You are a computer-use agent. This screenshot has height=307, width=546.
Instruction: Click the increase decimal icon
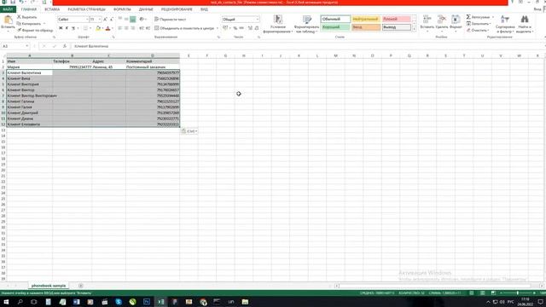coord(250,28)
